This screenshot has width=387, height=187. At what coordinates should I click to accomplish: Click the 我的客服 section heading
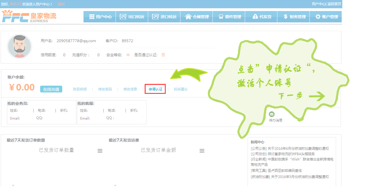coord(86,104)
